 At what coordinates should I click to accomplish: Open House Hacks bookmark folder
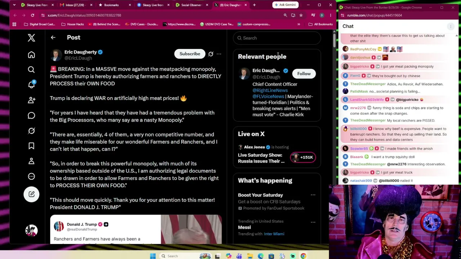click(73, 24)
